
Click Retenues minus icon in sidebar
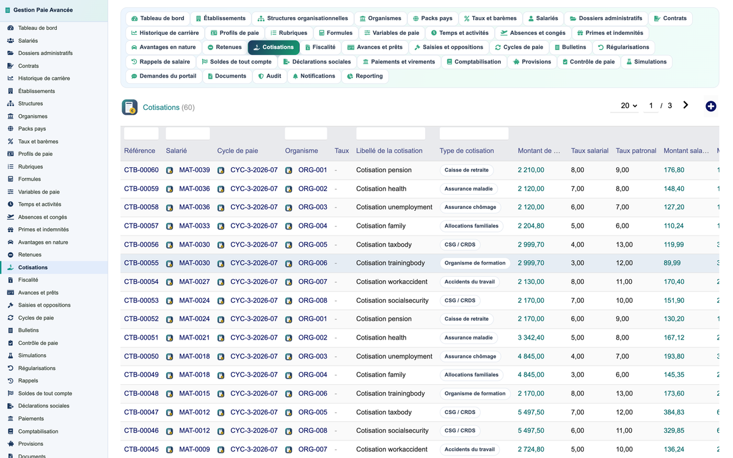(x=10, y=255)
